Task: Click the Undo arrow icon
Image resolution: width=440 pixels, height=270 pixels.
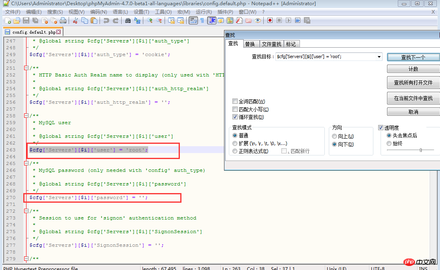Action: [106, 20]
